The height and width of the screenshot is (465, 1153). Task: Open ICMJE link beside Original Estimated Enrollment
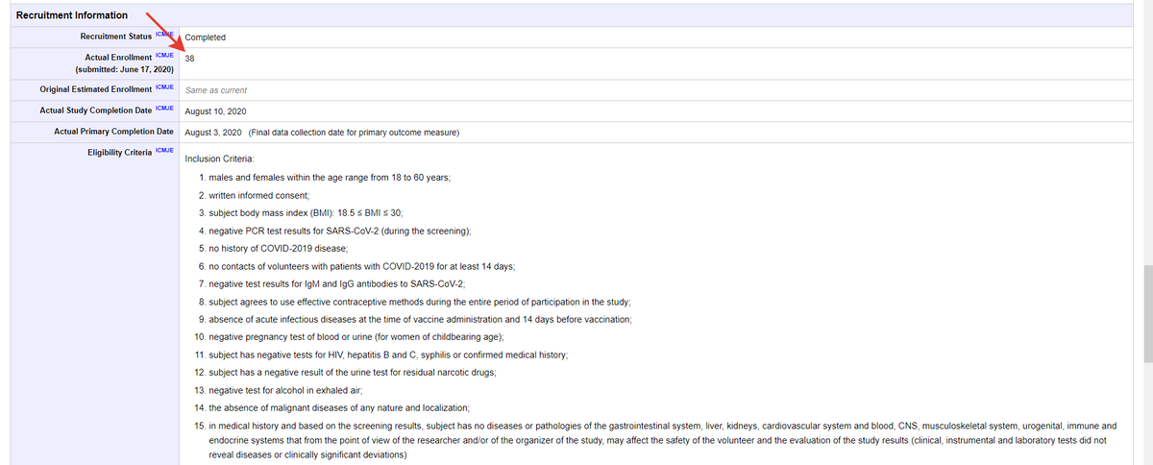click(163, 87)
